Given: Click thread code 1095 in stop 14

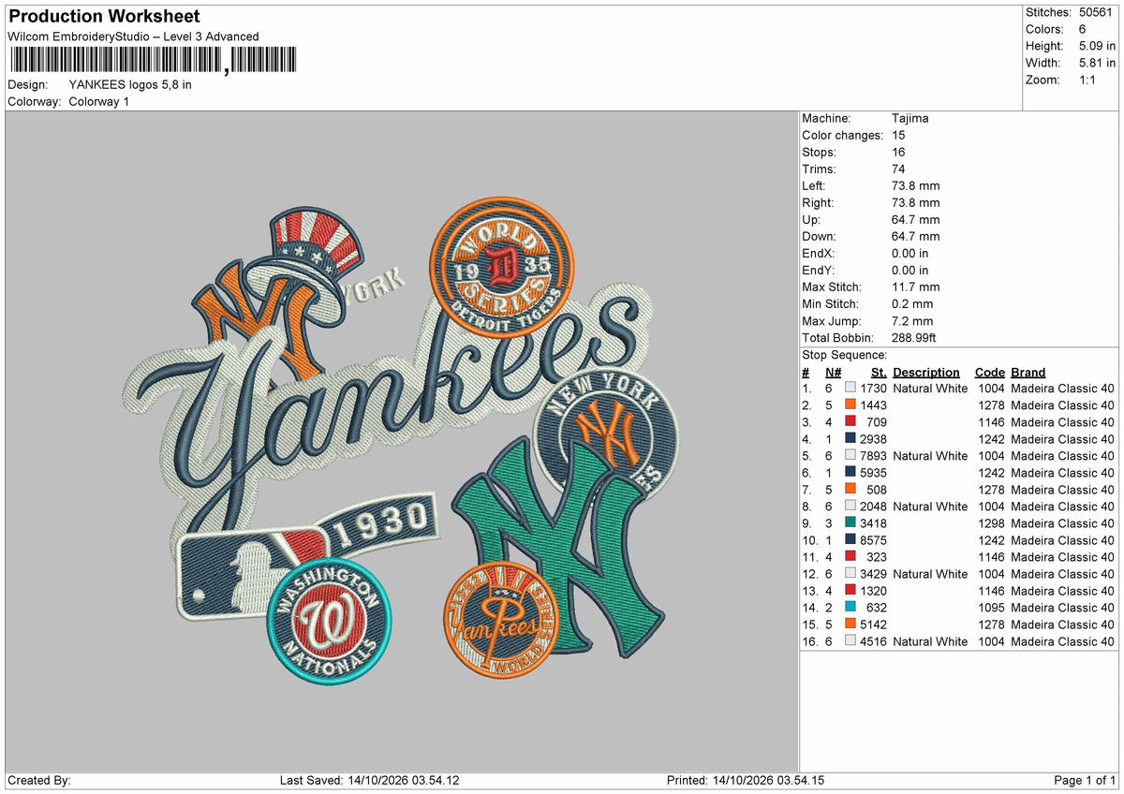Looking at the screenshot, I should coord(991,608).
